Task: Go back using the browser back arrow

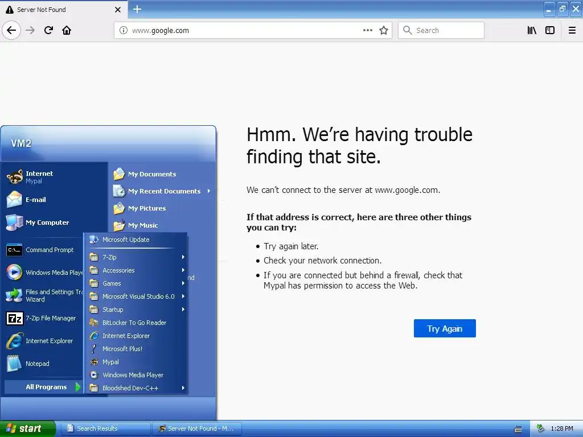Action: tap(11, 30)
